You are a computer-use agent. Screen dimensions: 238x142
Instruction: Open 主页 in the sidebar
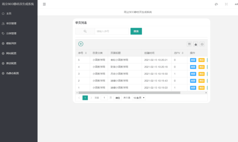pos(9,14)
